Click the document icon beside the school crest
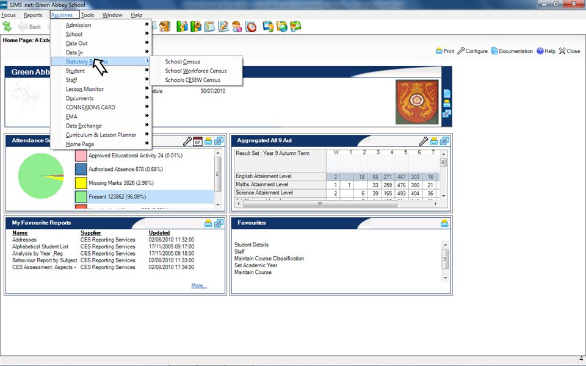This screenshot has width=586, height=366. tap(447, 93)
